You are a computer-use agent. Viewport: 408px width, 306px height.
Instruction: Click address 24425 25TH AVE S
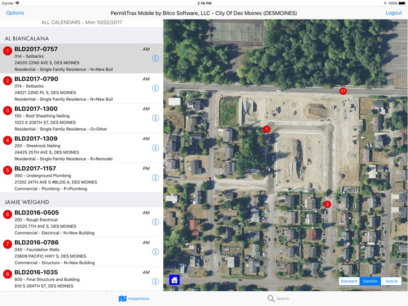click(x=47, y=152)
